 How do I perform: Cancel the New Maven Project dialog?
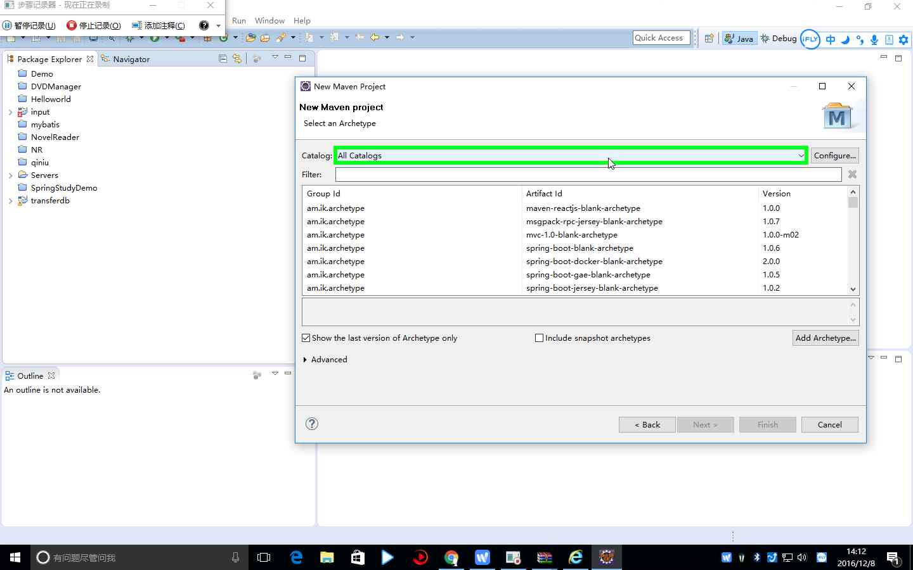coord(829,424)
